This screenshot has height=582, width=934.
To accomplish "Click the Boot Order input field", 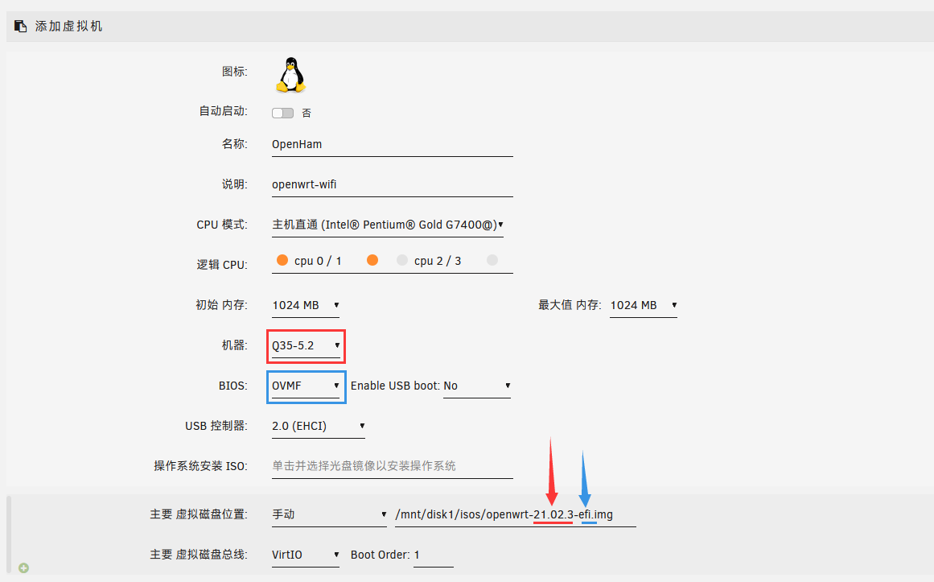I will click(x=433, y=555).
